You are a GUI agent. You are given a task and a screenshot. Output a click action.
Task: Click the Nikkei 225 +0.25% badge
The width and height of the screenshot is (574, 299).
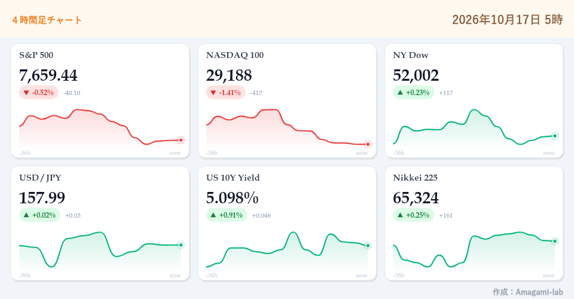pyautogui.click(x=413, y=215)
